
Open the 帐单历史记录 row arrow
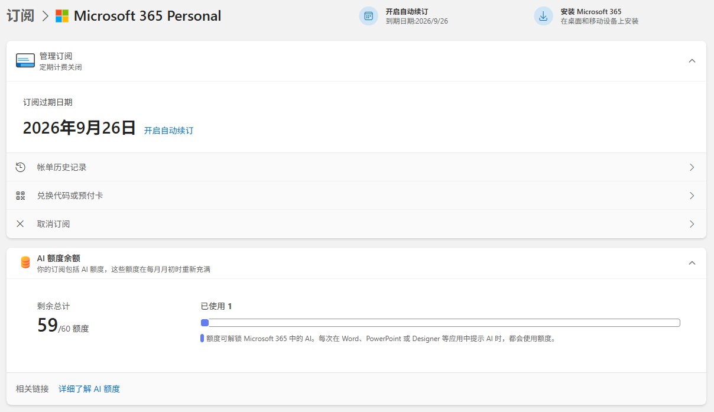point(692,167)
